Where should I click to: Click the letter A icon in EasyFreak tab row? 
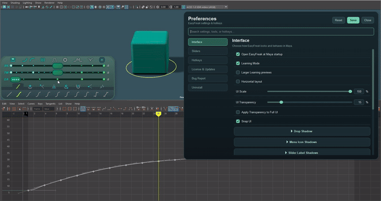[x=54, y=86]
